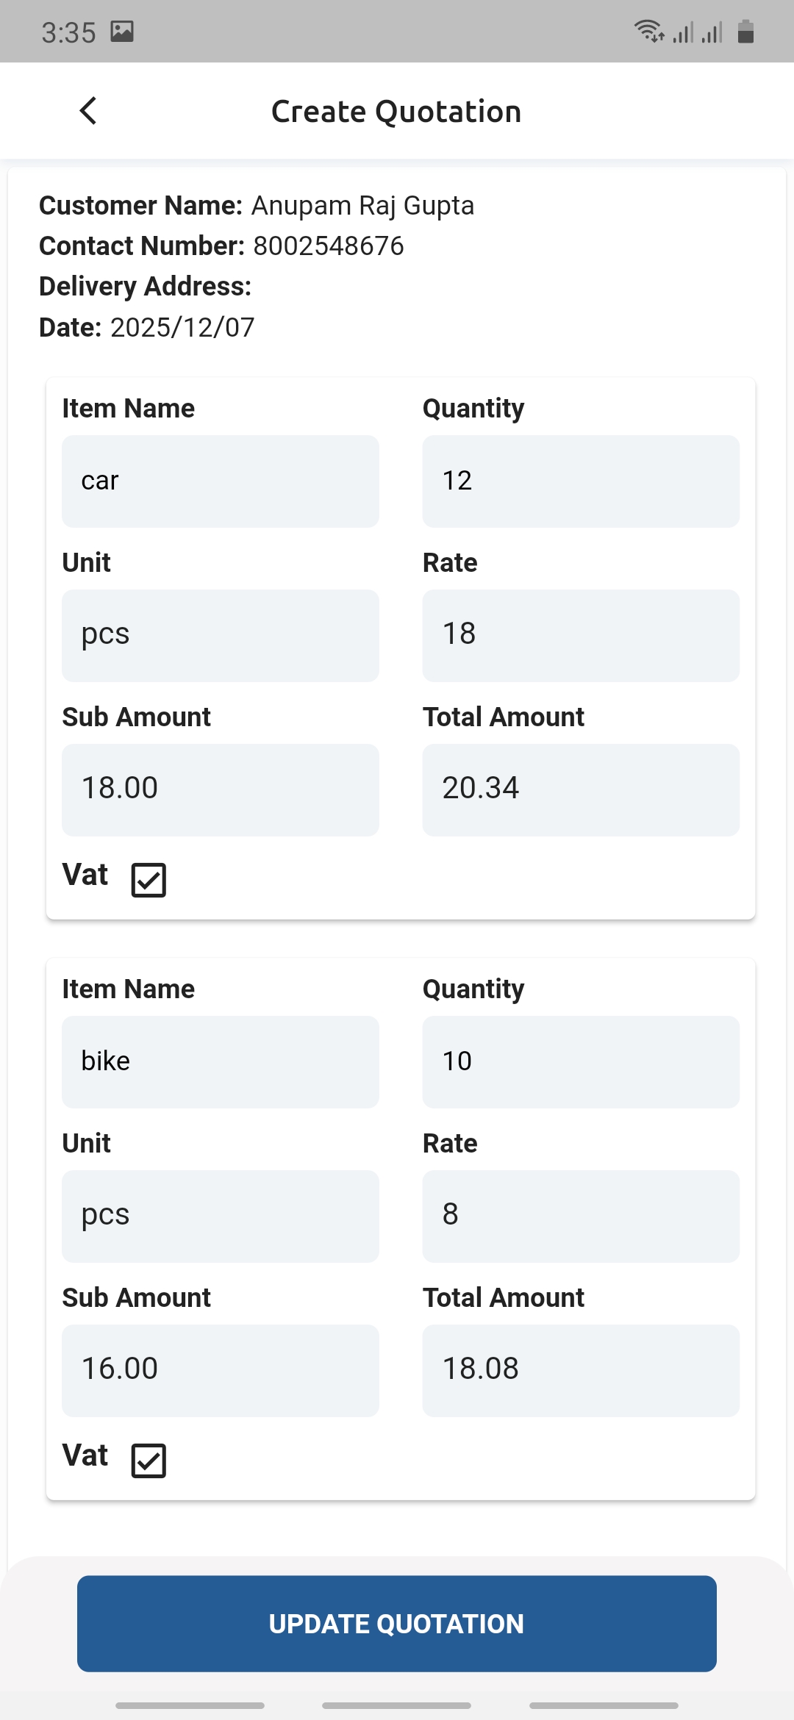Screen dimensions: 794x1720
Task: Select the car item's pcs unit field
Action: pyautogui.click(x=221, y=636)
